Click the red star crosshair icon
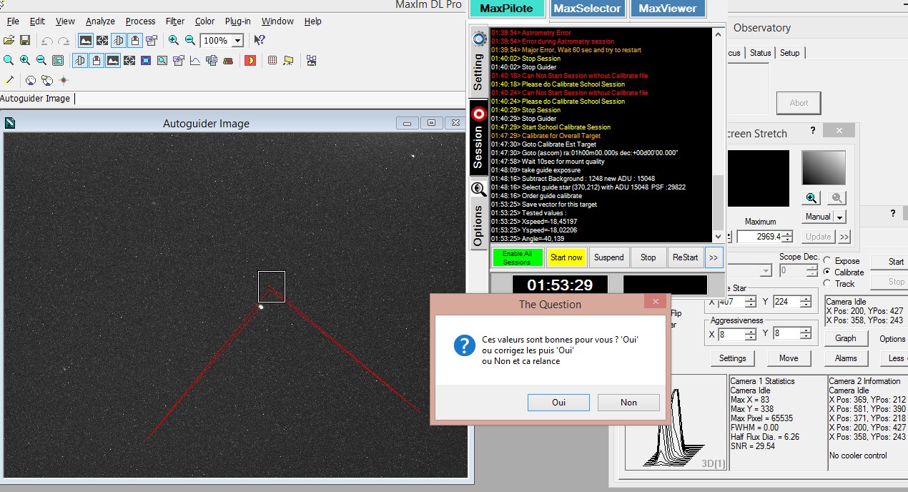Screen dimensions: 908x492 [x=64, y=80]
